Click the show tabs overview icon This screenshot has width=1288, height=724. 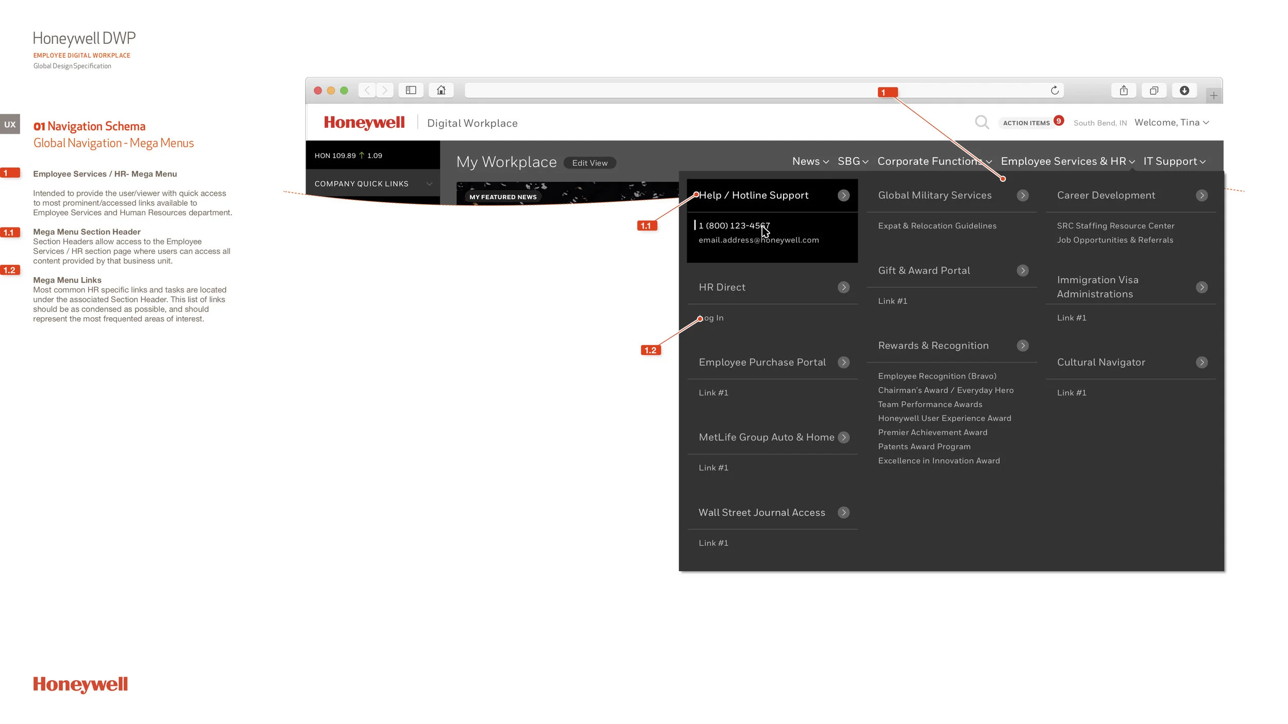coord(1154,91)
